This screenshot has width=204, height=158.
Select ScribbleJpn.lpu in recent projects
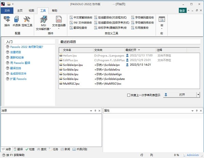coord(73,65)
